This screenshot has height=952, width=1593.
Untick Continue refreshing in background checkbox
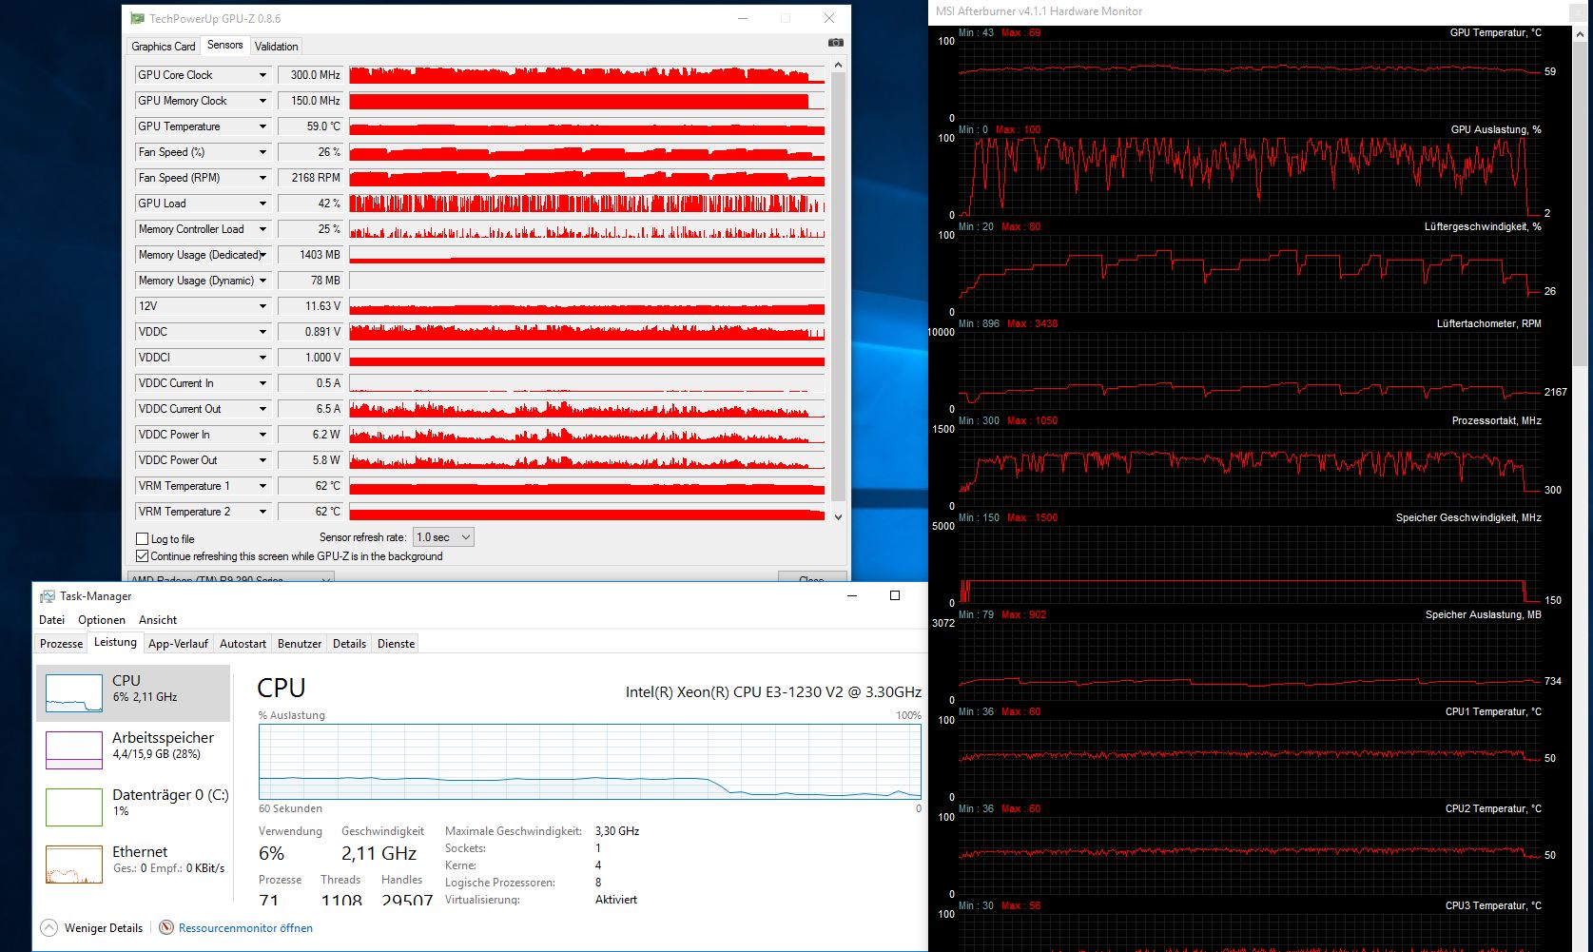pyautogui.click(x=143, y=556)
